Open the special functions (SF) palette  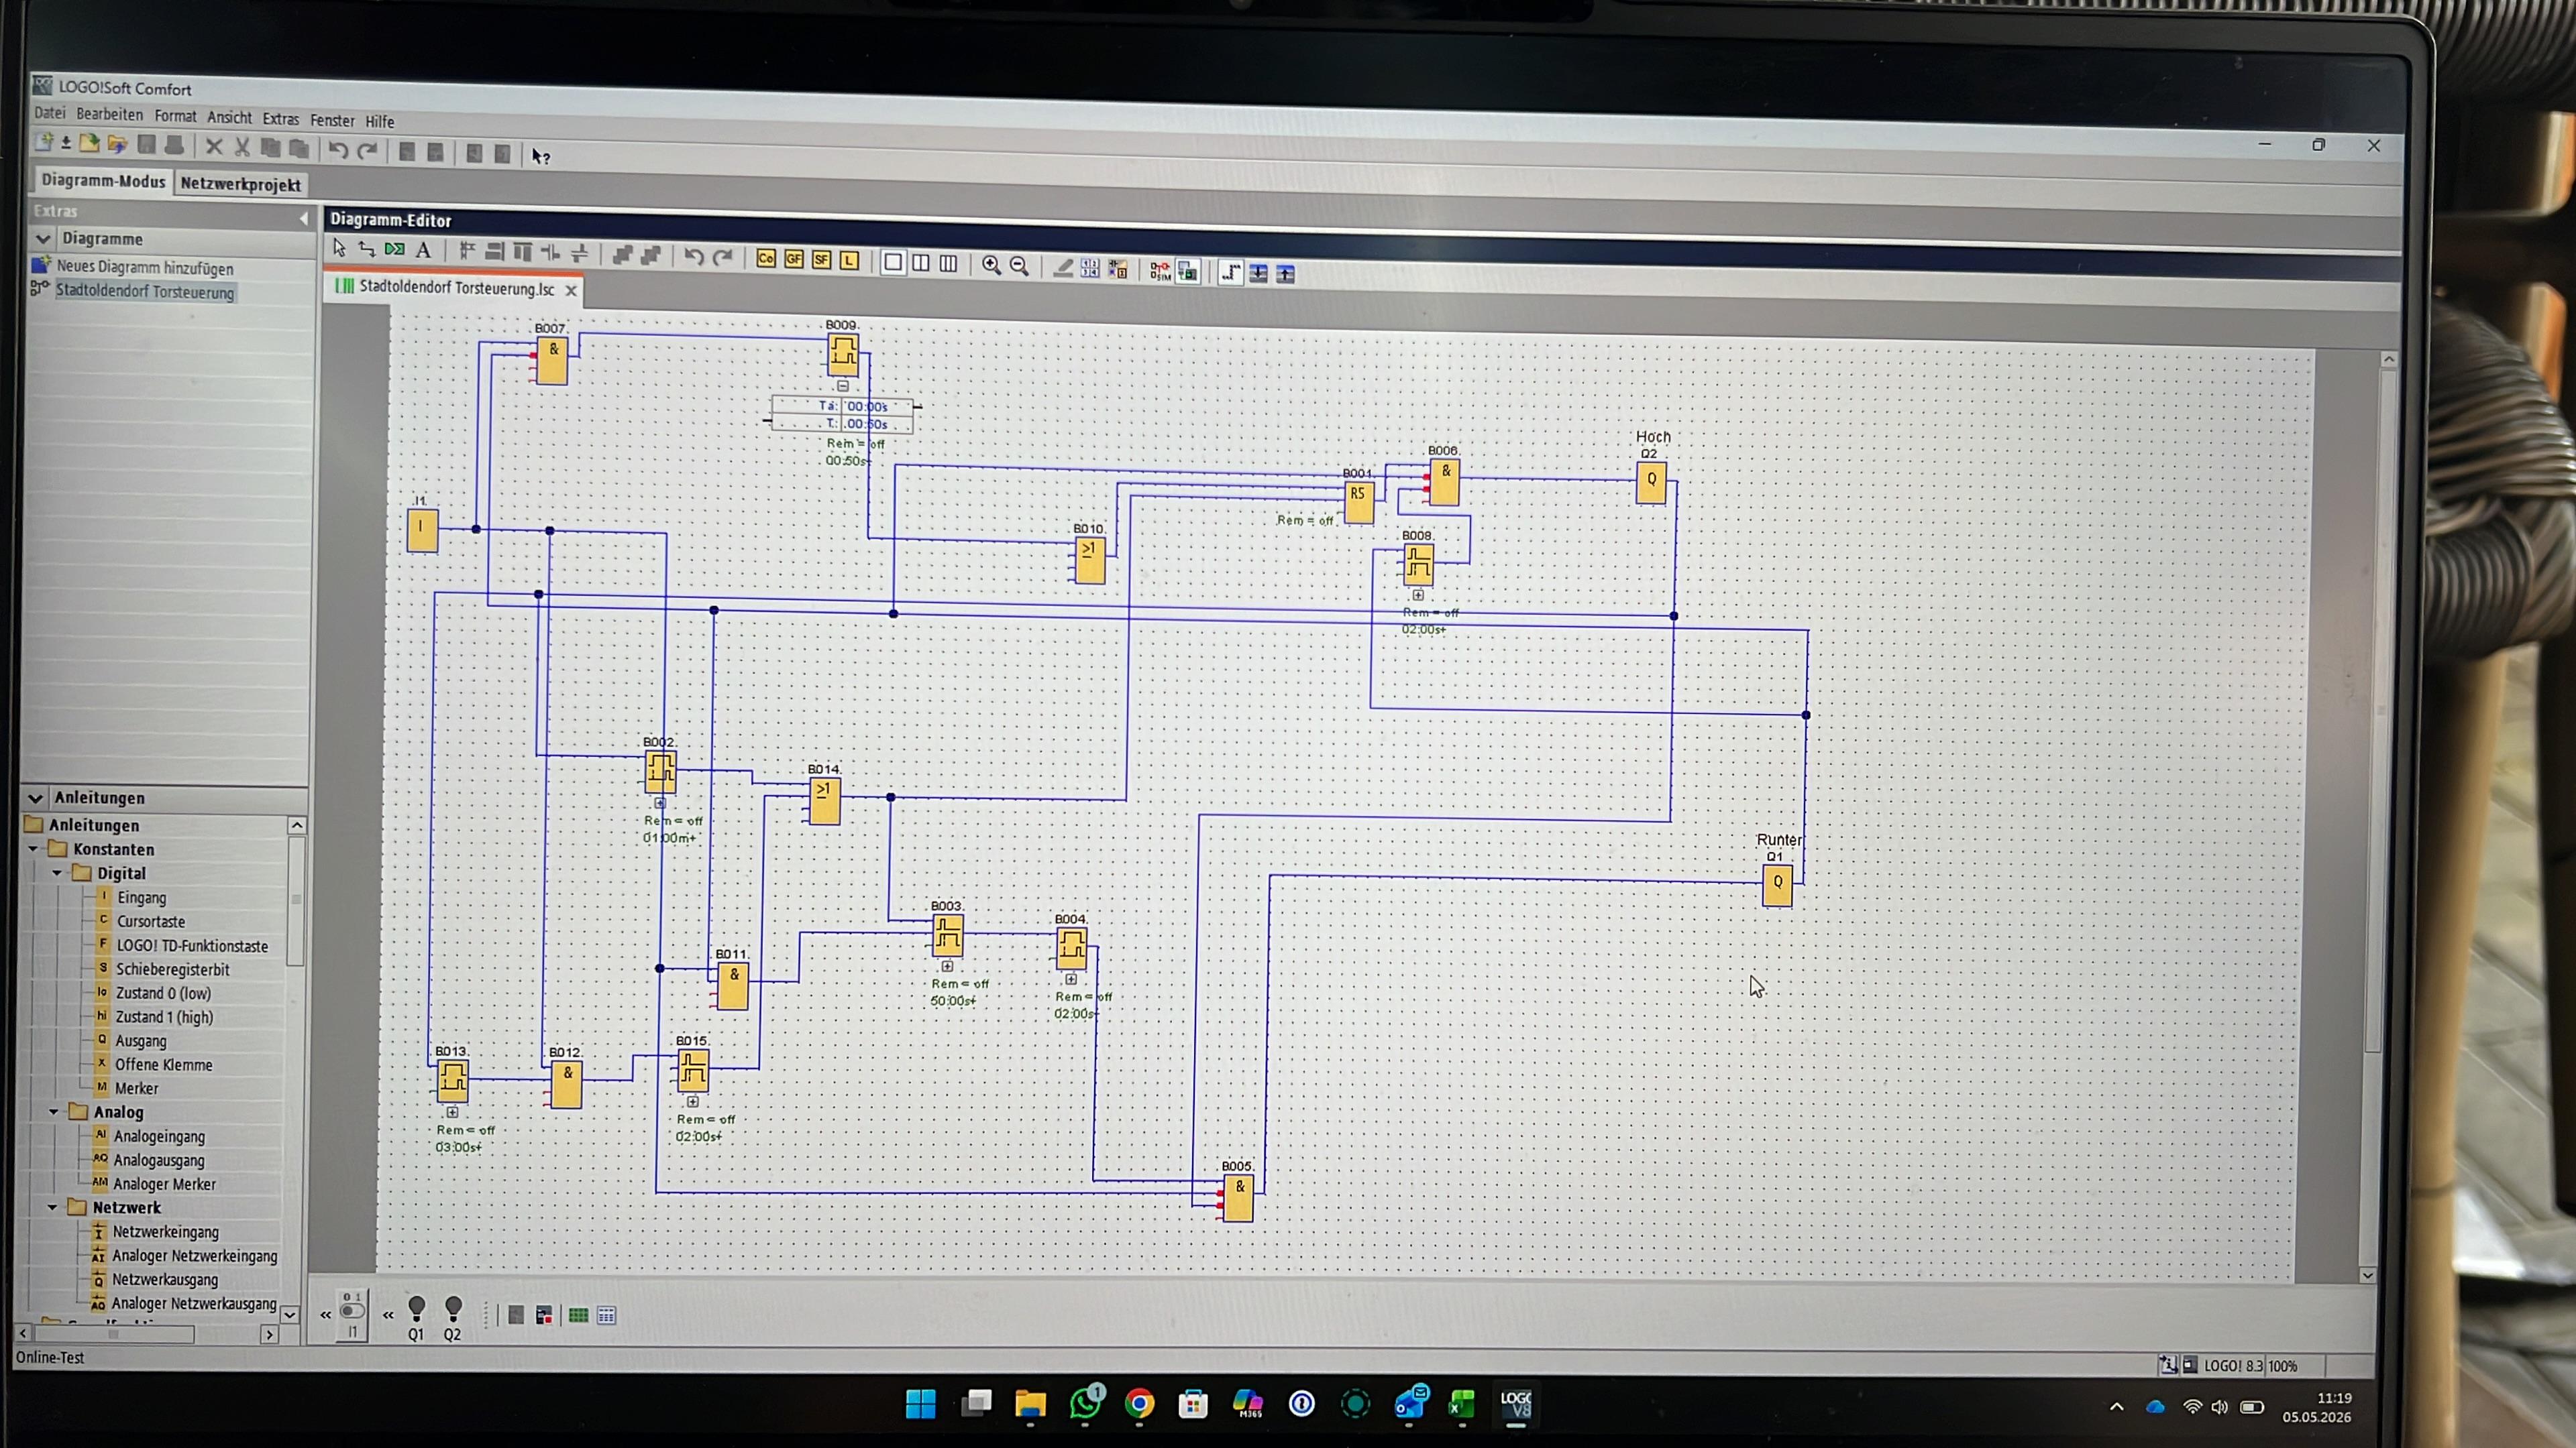coord(822,260)
